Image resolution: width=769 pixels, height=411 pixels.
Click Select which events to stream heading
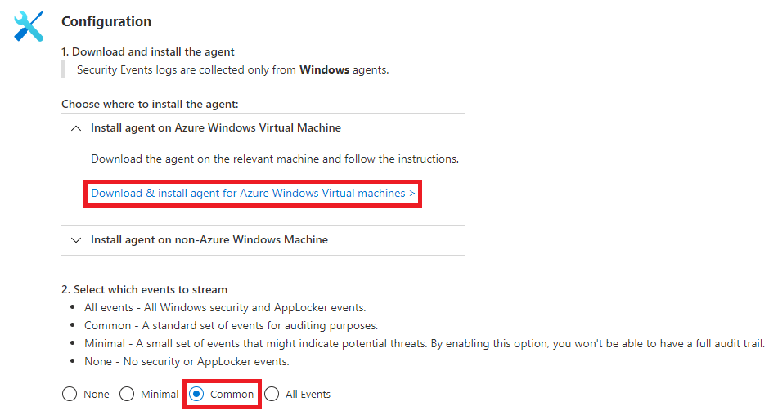pos(144,289)
